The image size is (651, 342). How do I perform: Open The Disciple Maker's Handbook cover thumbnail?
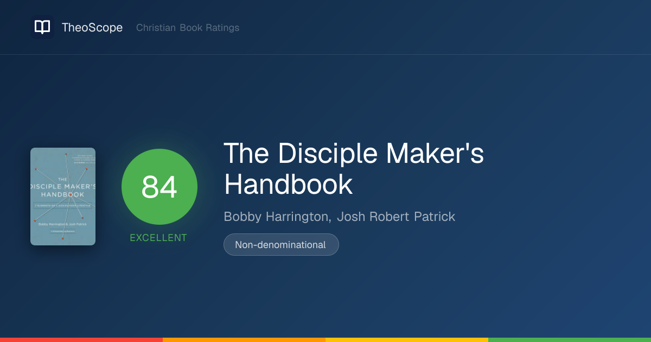click(63, 197)
